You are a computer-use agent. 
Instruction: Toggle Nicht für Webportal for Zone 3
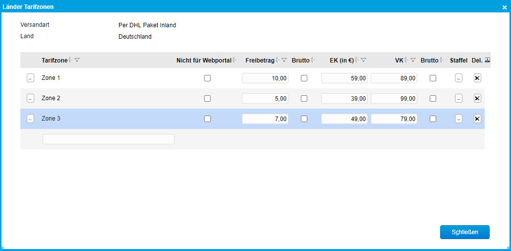click(207, 119)
